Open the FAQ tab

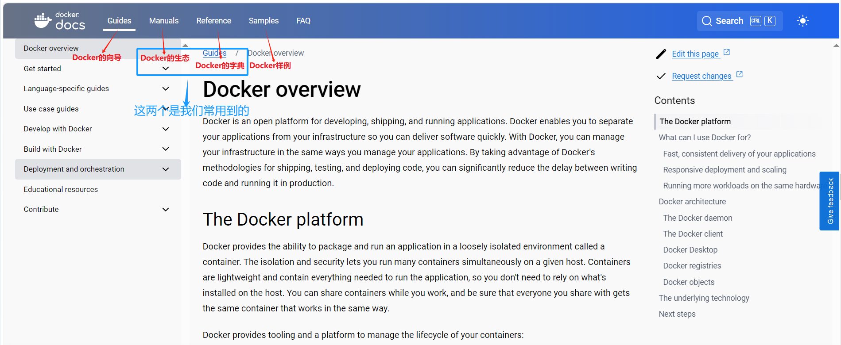[303, 21]
